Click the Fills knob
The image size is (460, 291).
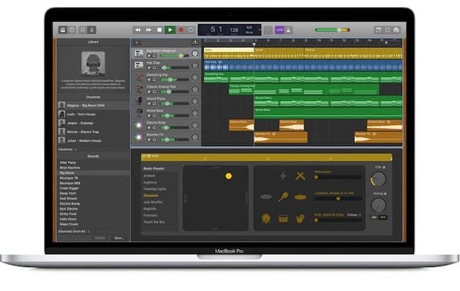coord(379,179)
